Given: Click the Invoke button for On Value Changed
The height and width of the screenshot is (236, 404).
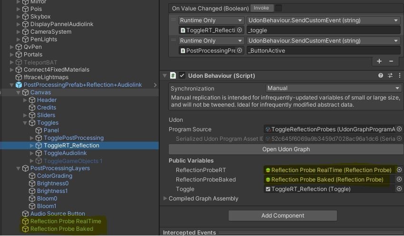Looking at the screenshot, I should click(261, 8).
